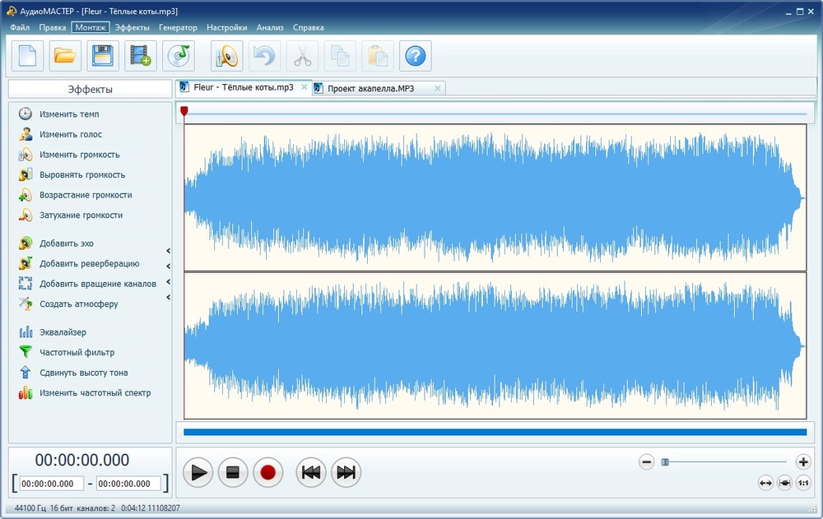Click the volume speaker toolbar icon
The image size is (823, 519).
point(227,56)
